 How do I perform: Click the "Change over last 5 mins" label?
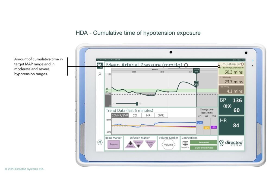click(x=207, y=111)
